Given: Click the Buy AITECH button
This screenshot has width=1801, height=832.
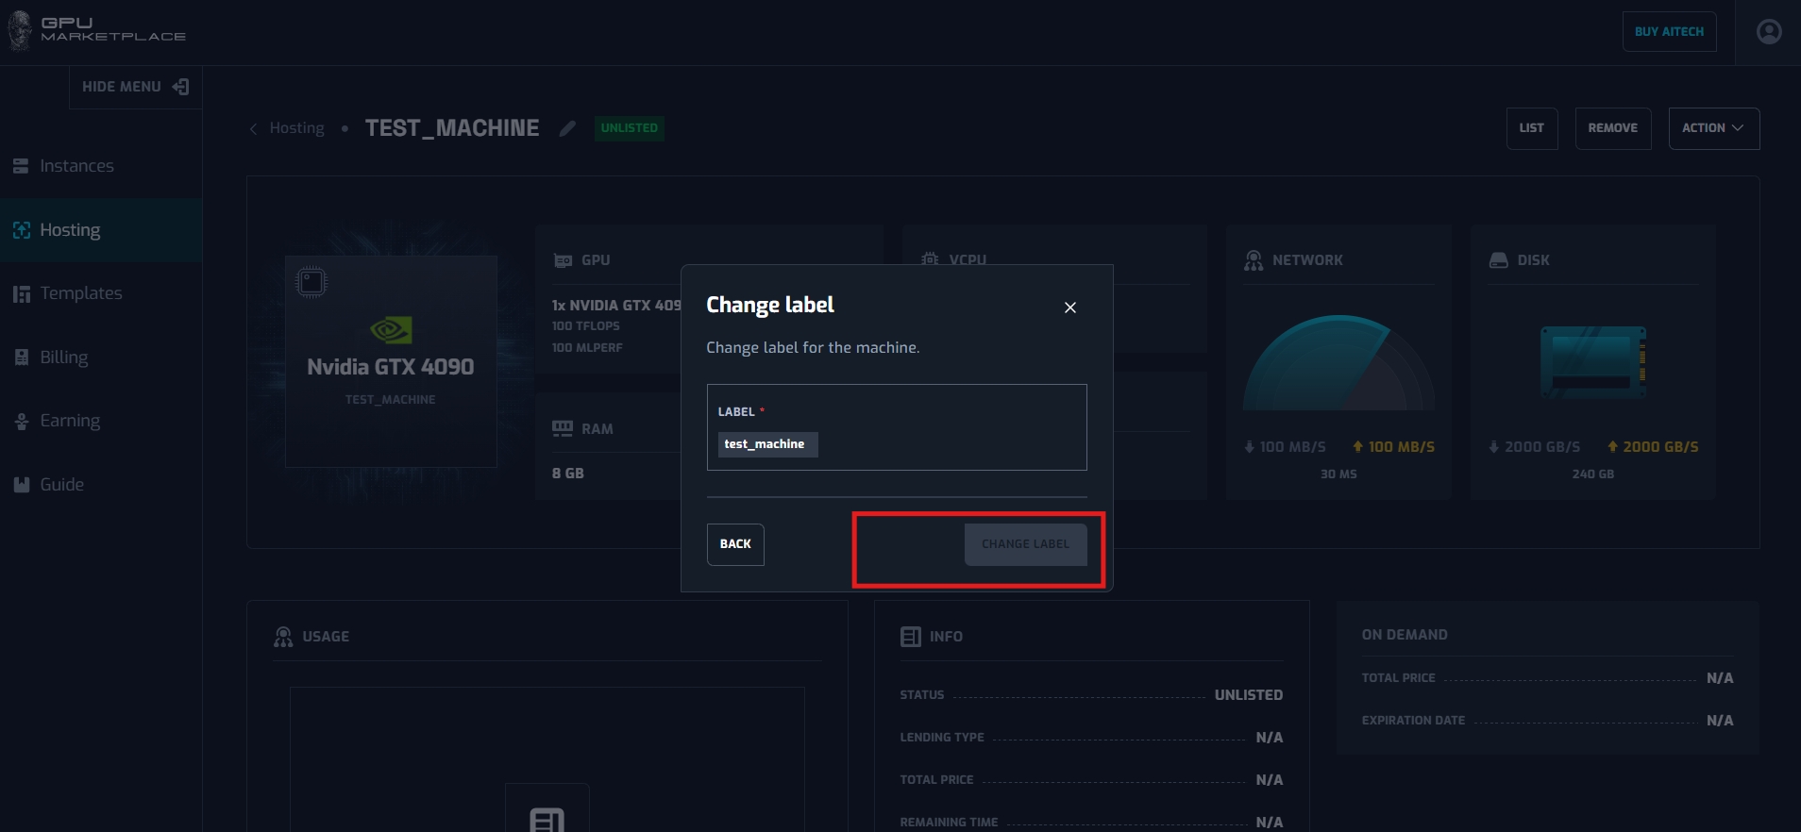Looking at the screenshot, I should point(1668,32).
